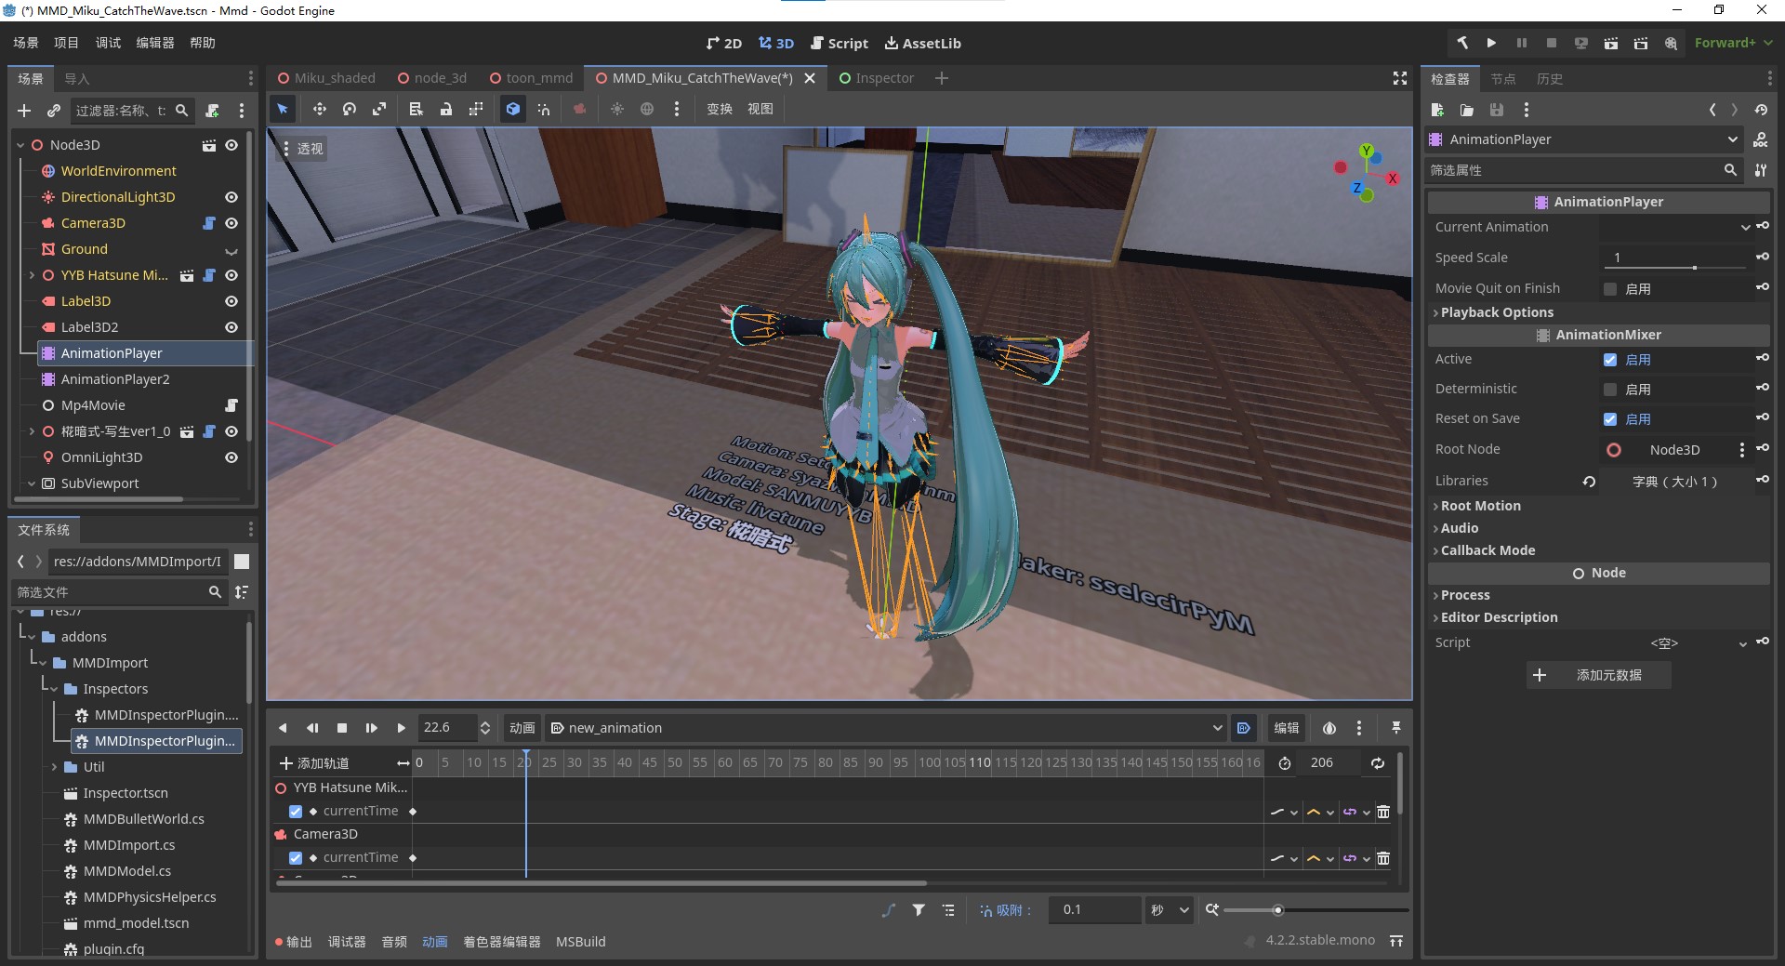Hide the Camera3D node
This screenshot has width=1785, height=966.
(x=231, y=223)
